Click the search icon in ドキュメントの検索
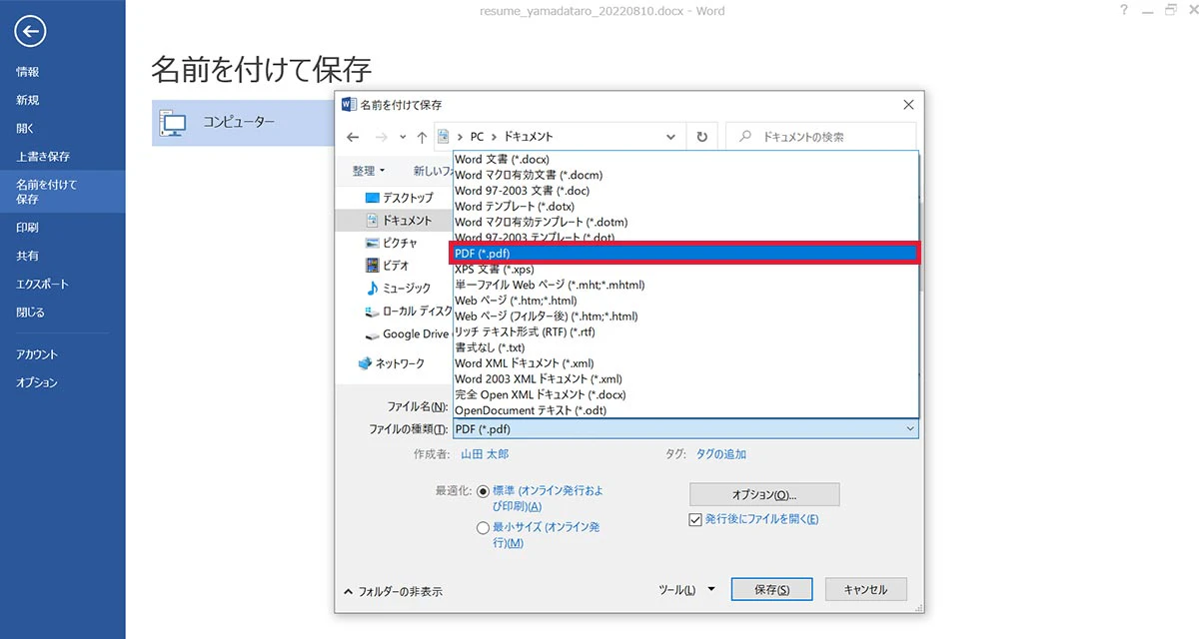This screenshot has height=639, width=1199. click(x=744, y=137)
